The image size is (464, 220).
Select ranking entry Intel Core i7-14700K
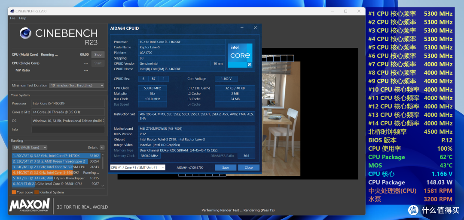pos(56,155)
